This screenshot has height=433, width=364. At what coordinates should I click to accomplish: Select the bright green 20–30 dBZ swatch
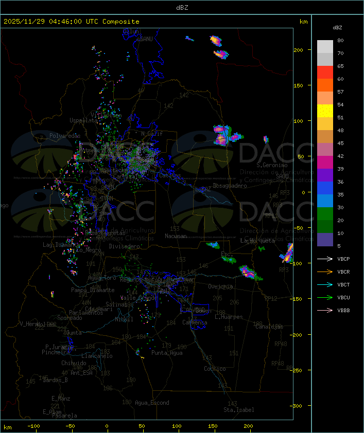tap(325, 213)
